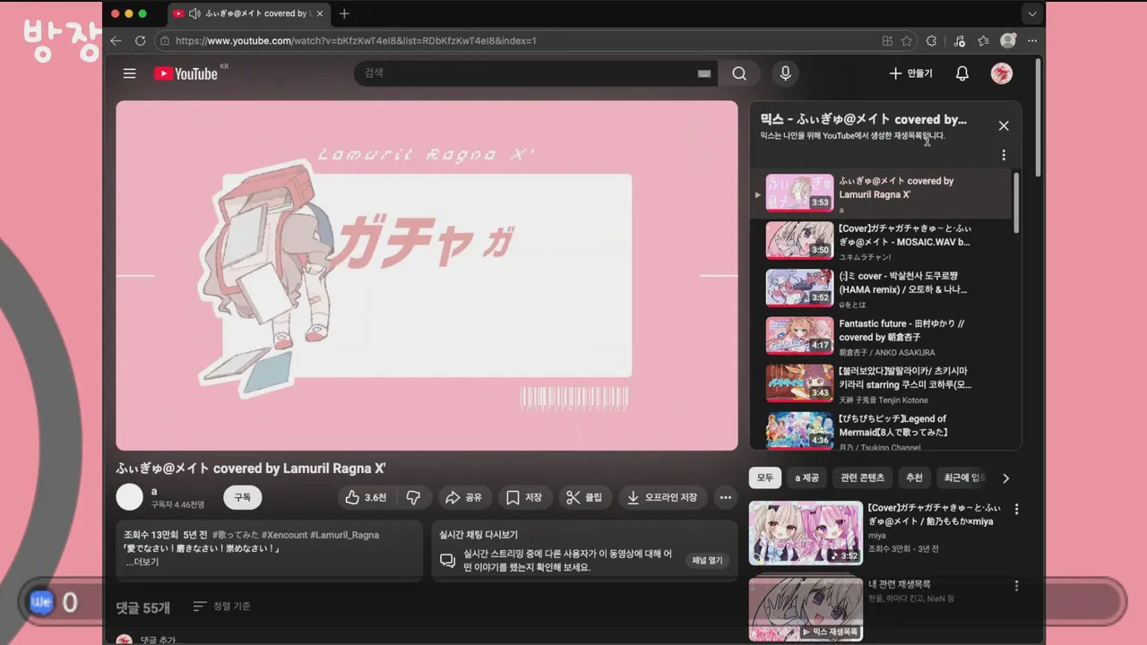Play the MOSAIC.WAV cover playlist item
The image size is (1147, 645).
pos(882,240)
